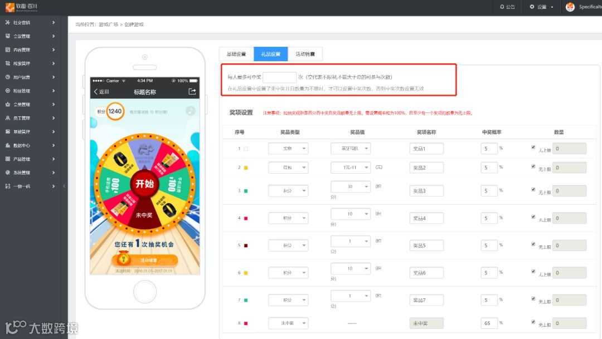The height and width of the screenshot is (339, 602).
Task: Open prize value dropdown in row 2
Action: pos(351,168)
